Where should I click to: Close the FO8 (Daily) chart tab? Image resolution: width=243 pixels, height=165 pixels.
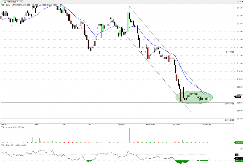(18, 2)
